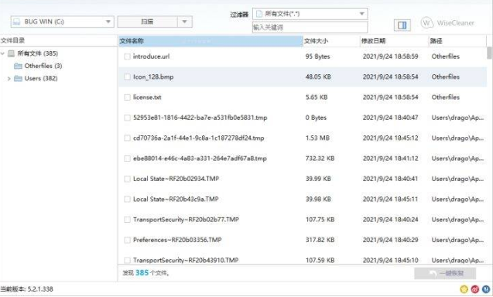
Task: Click the WiseCleaner logo
Action: [x=447, y=23]
